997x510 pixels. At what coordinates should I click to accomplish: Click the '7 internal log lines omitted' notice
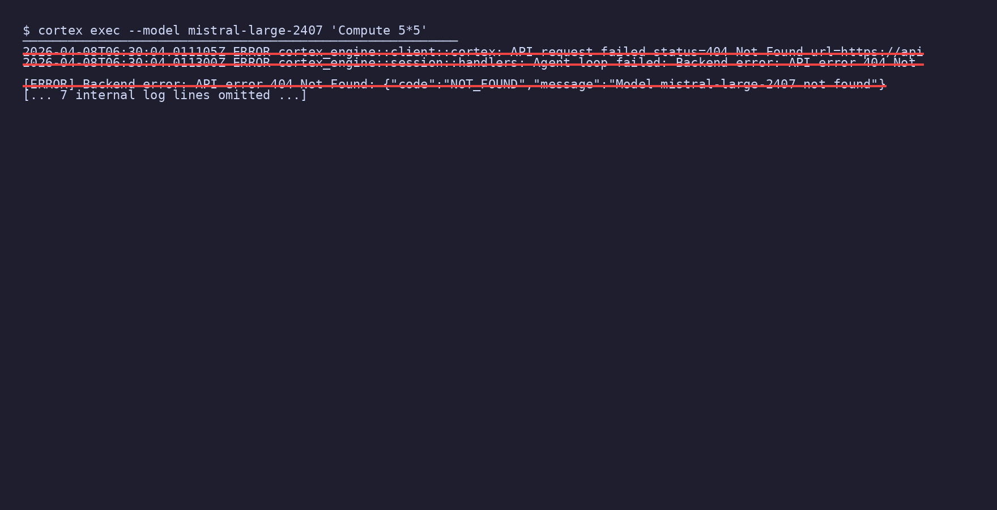[165, 95]
